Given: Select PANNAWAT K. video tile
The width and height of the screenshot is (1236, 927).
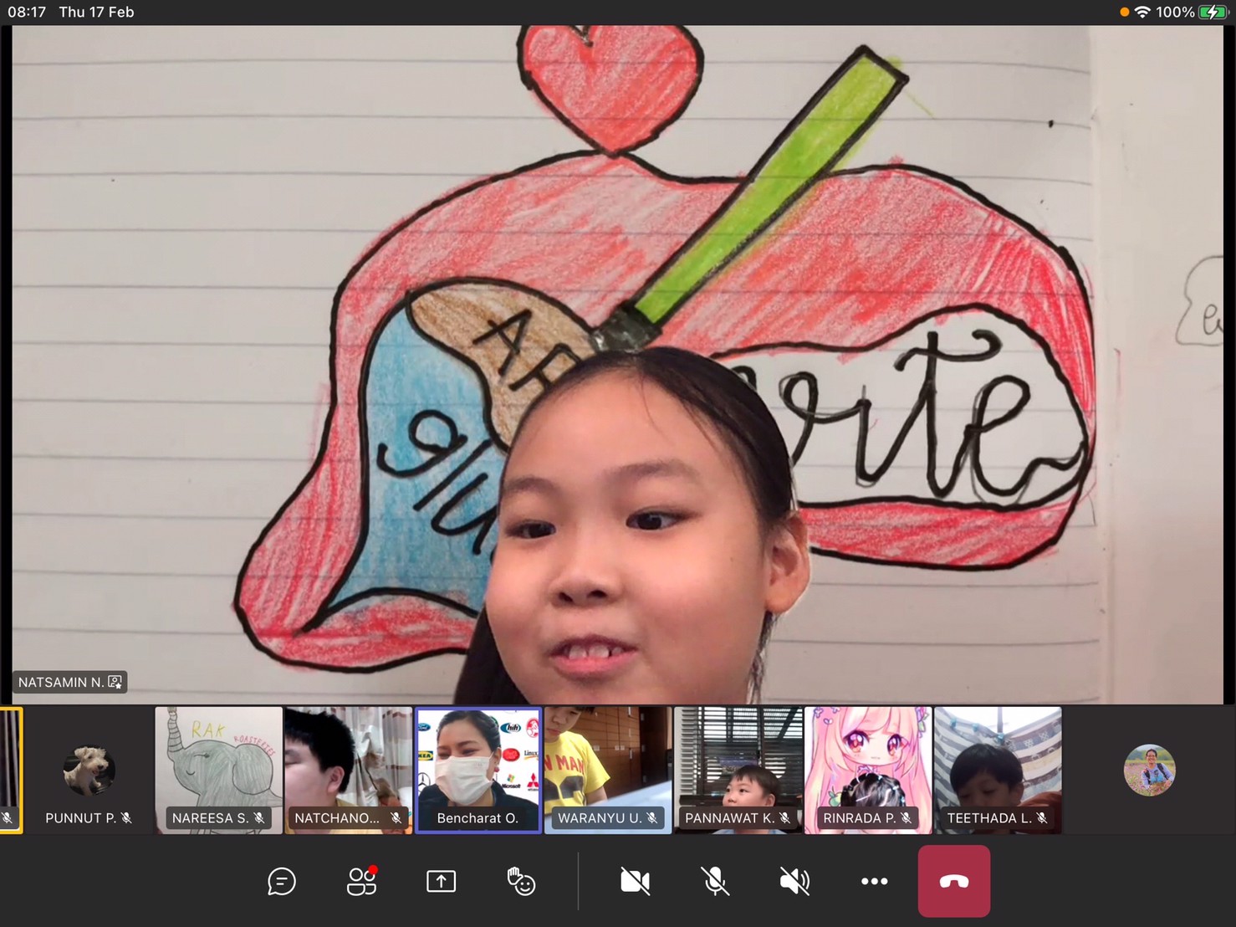Looking at the screenshot, I should click(x=738, y=771).
